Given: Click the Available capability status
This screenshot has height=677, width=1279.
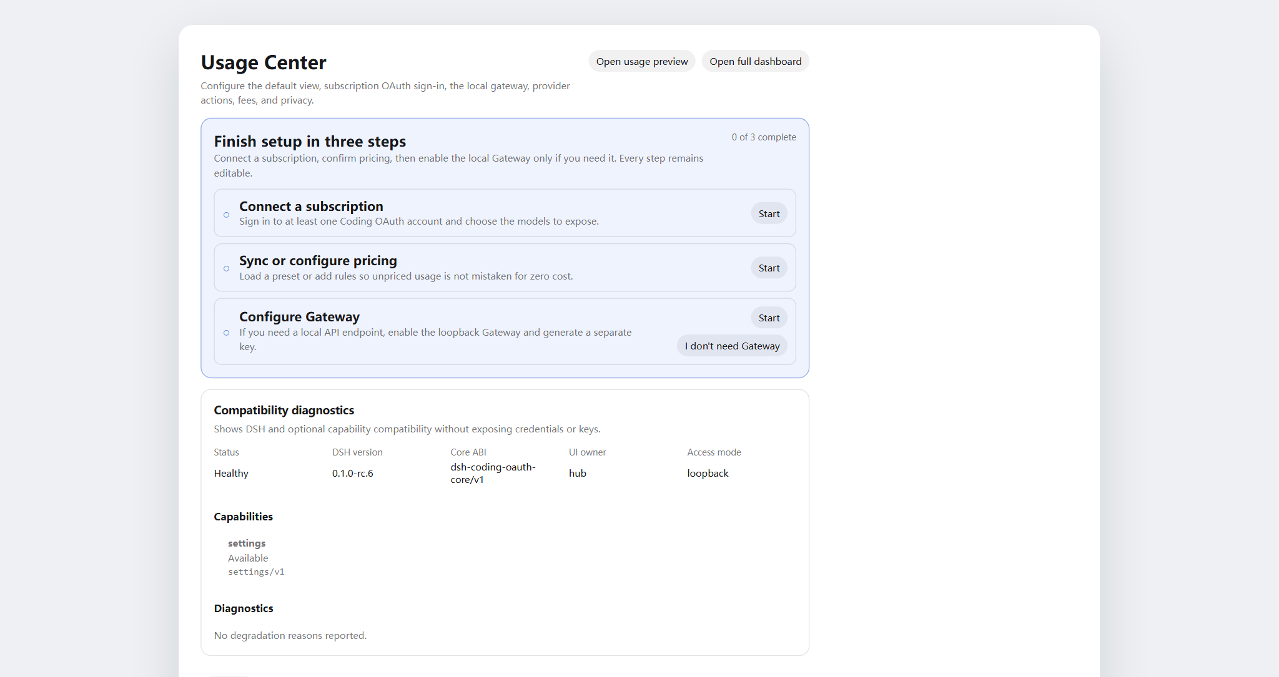Looking at the screenshot, I should (x=248, y=558).
